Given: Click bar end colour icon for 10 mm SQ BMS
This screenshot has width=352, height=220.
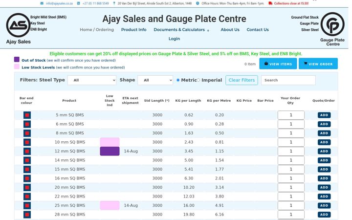Looking at the screenshot, I should pyautogui.click(x=27, y=142).
